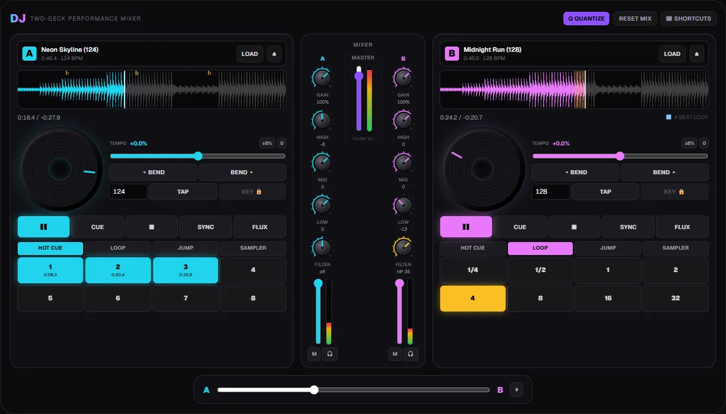The height and width of the screenshot is (414, 726).
Task: Open the Sampler tab on Deck A
Action: tap(253, 248)
